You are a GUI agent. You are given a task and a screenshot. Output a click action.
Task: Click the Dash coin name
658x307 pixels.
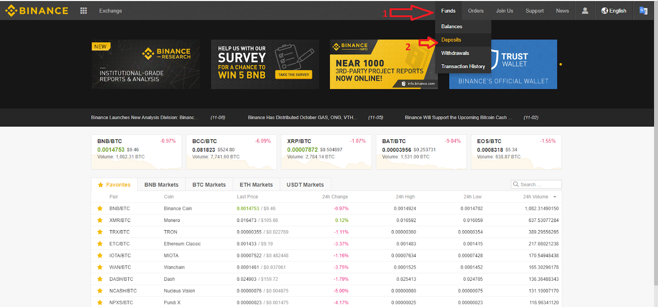click(169, 279)
